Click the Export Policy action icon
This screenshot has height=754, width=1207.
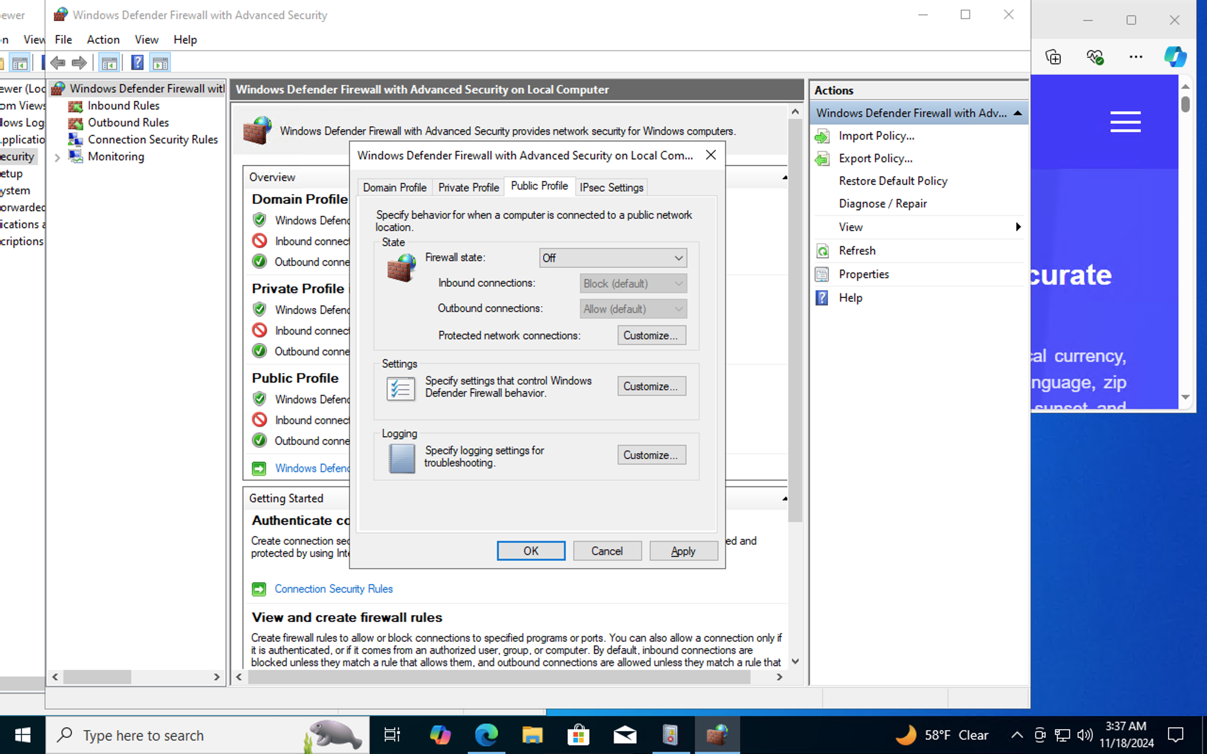point(822,159)
